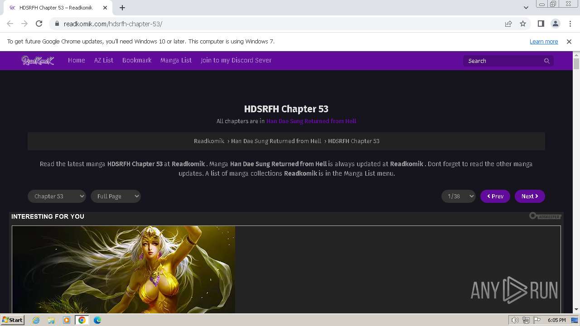Click the Adskeeper ad logo
Image resolution: width=580 pixels, height=326 pixels.
point(546,216)
